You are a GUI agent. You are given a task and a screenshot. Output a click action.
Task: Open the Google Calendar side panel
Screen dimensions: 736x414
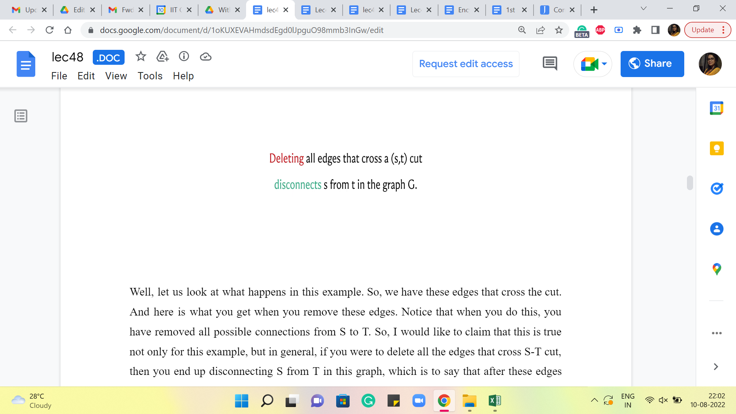tap(716, 108)
